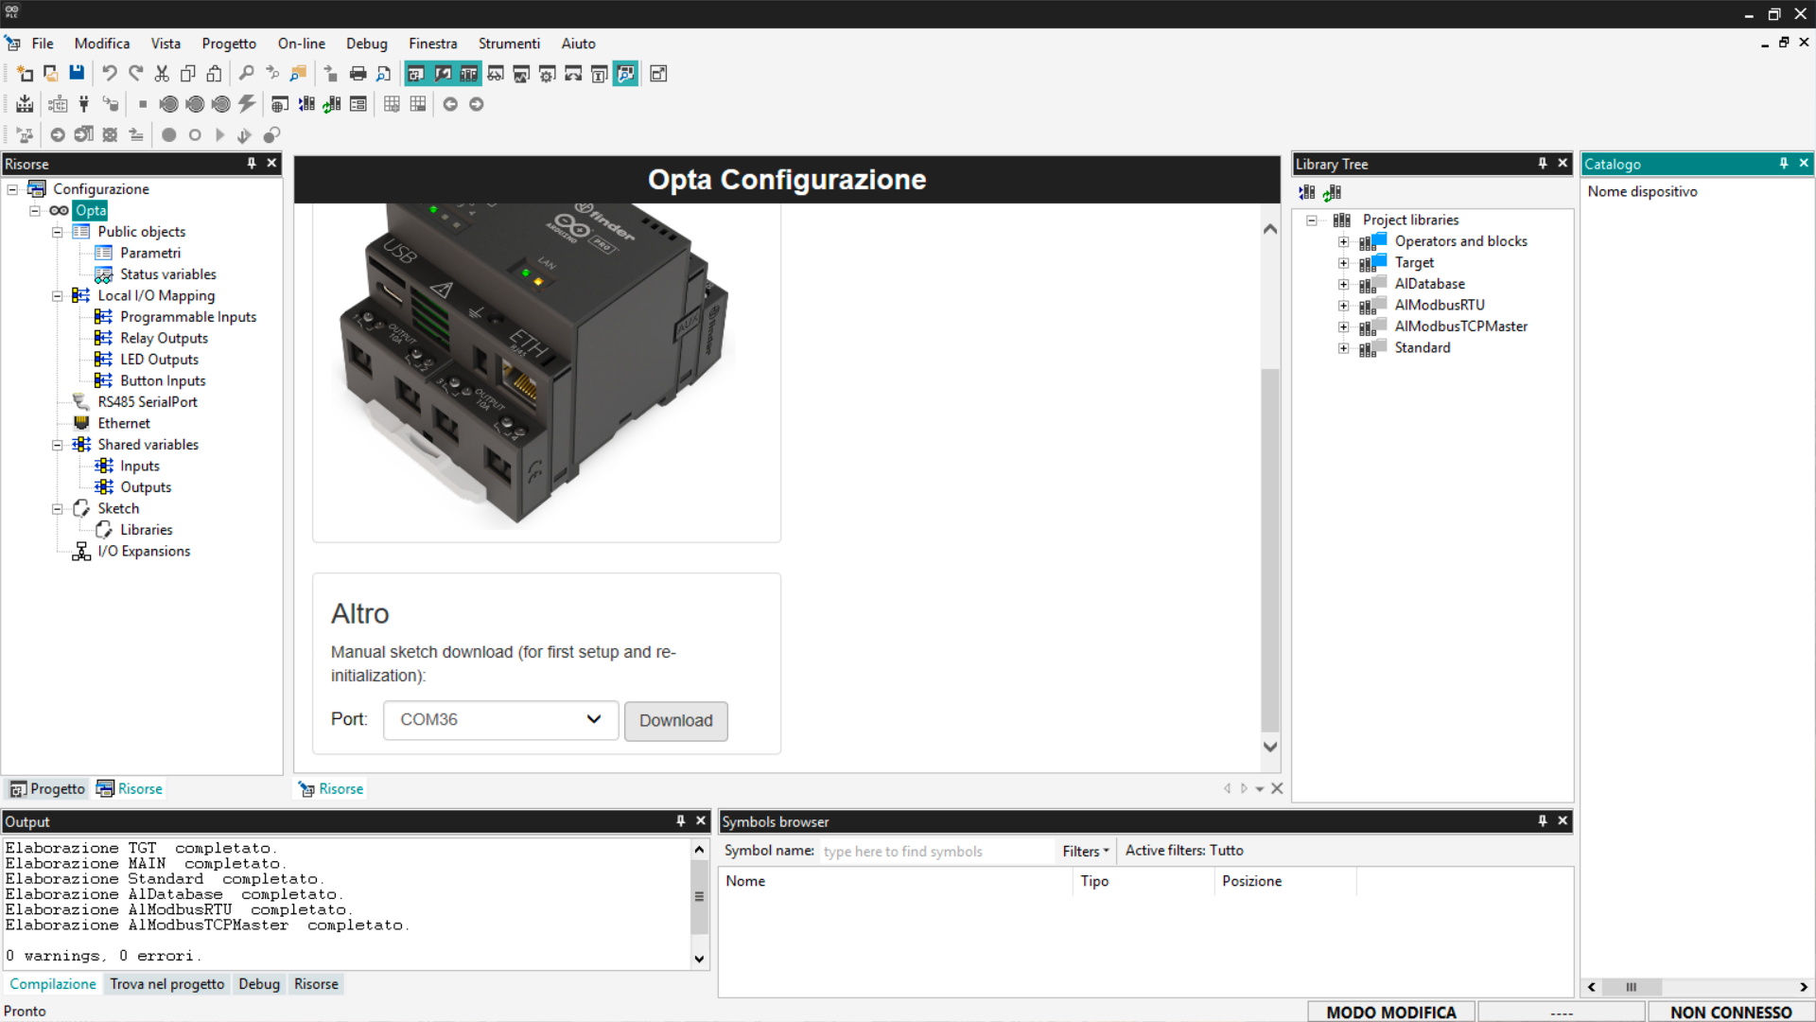Screen dimensions: 1816x1022
Task: Pin the Risorse panel with pushpin
Action: click(252, 164)
